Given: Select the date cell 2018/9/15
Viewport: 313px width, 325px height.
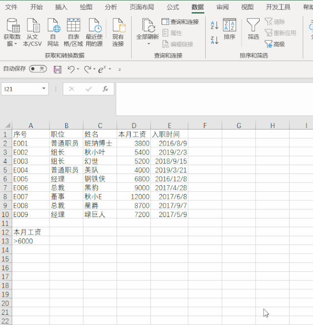Looking at the screenshot, I should tap(169, 161).
